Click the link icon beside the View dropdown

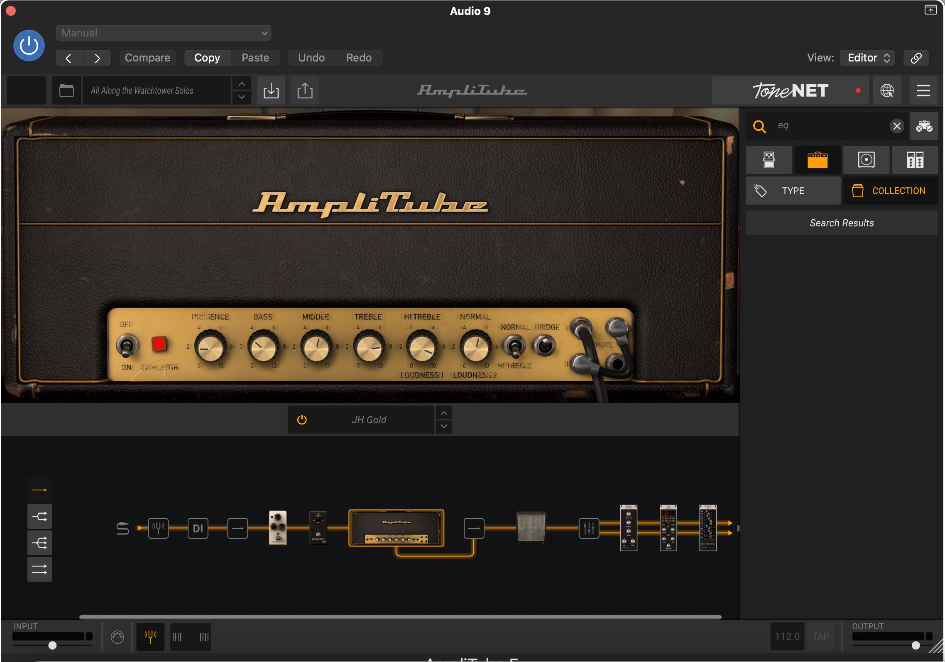[916, 58]
